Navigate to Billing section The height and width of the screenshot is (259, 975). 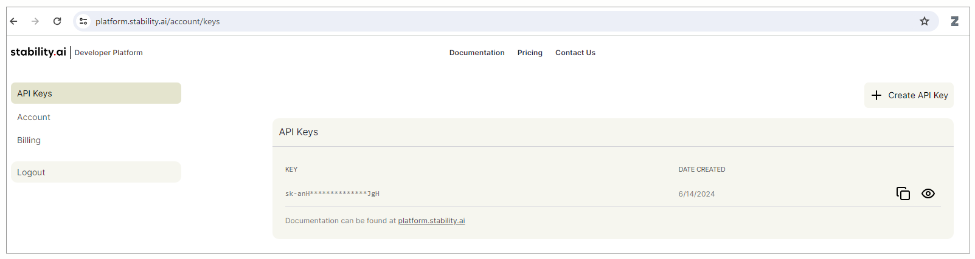(29, 140)
